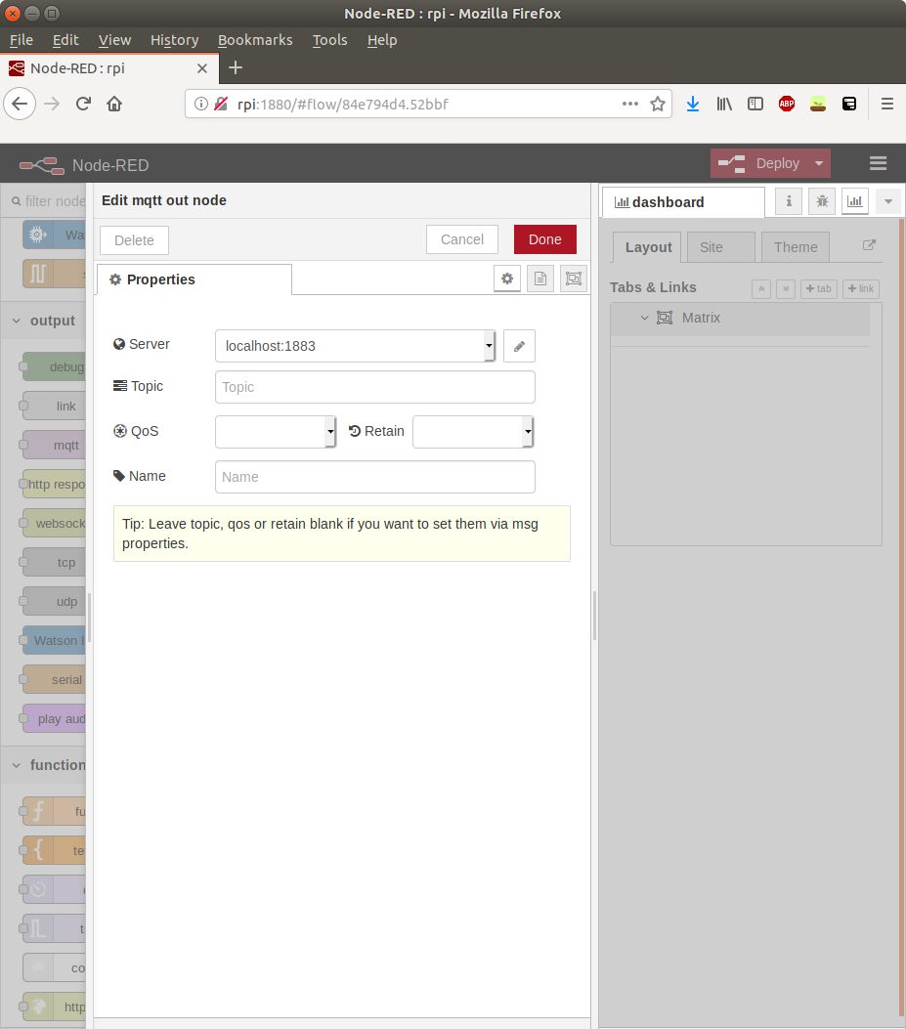Open the View menu
This screenshot has width=906, height=1029.
pyautogui.click(x=114, y=40)
